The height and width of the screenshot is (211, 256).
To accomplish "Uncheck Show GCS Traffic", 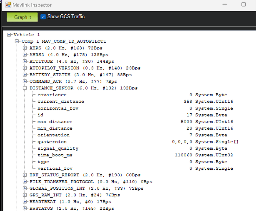I will (43, 17).
